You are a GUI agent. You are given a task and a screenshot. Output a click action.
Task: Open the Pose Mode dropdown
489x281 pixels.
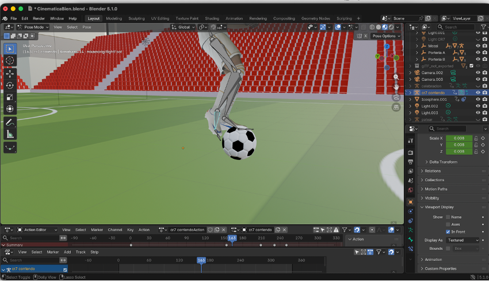[x=33, y=27]
